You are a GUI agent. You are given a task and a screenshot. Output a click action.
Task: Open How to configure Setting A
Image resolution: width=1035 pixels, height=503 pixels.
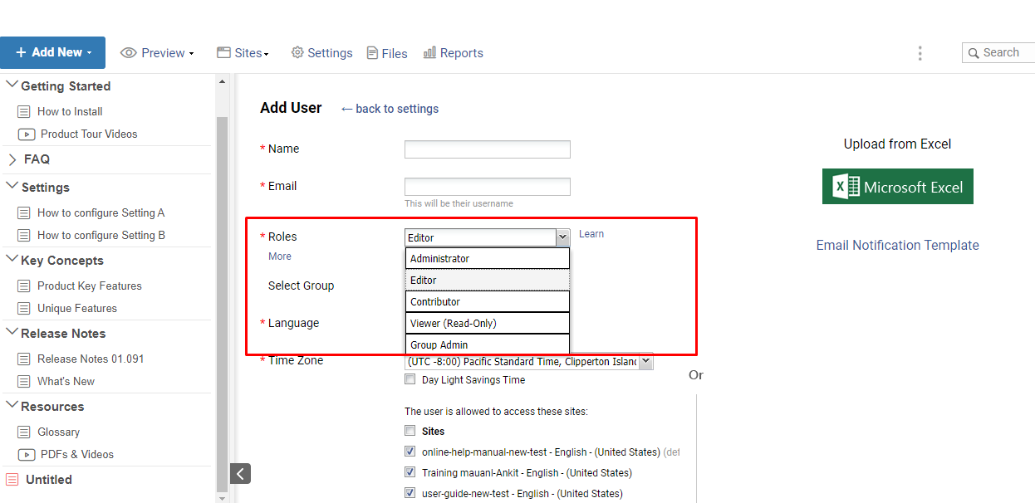(101, 212)
